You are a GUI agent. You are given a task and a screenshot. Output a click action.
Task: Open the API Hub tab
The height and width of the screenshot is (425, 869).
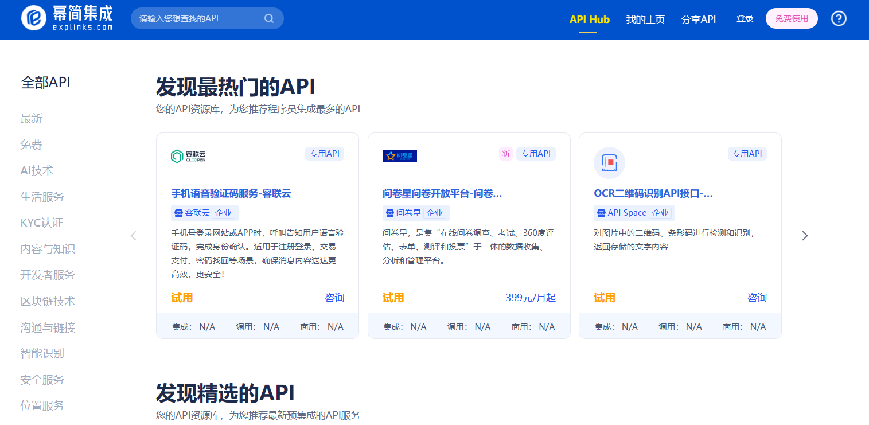click(x=589, y=19)
